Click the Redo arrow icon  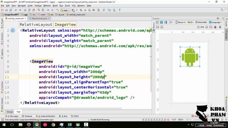[x=20, y=10]
